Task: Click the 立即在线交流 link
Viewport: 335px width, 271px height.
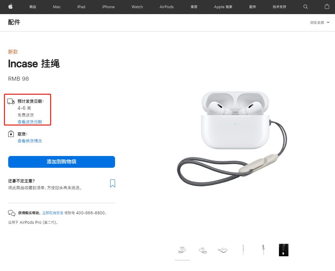Action: tap(53, 213)
